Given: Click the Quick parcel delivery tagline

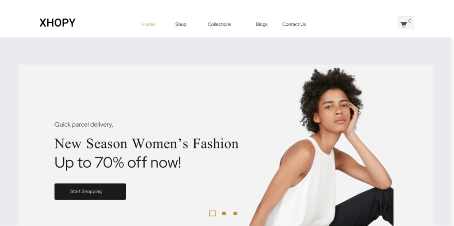Looking at the screenshot, I should (x=84, y=125).
